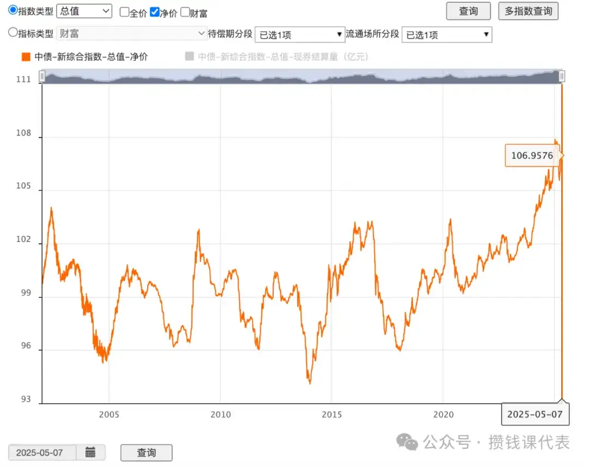Click the 2025-05-07 axis date label
This screenshot has width=589, height=466.
535,414
